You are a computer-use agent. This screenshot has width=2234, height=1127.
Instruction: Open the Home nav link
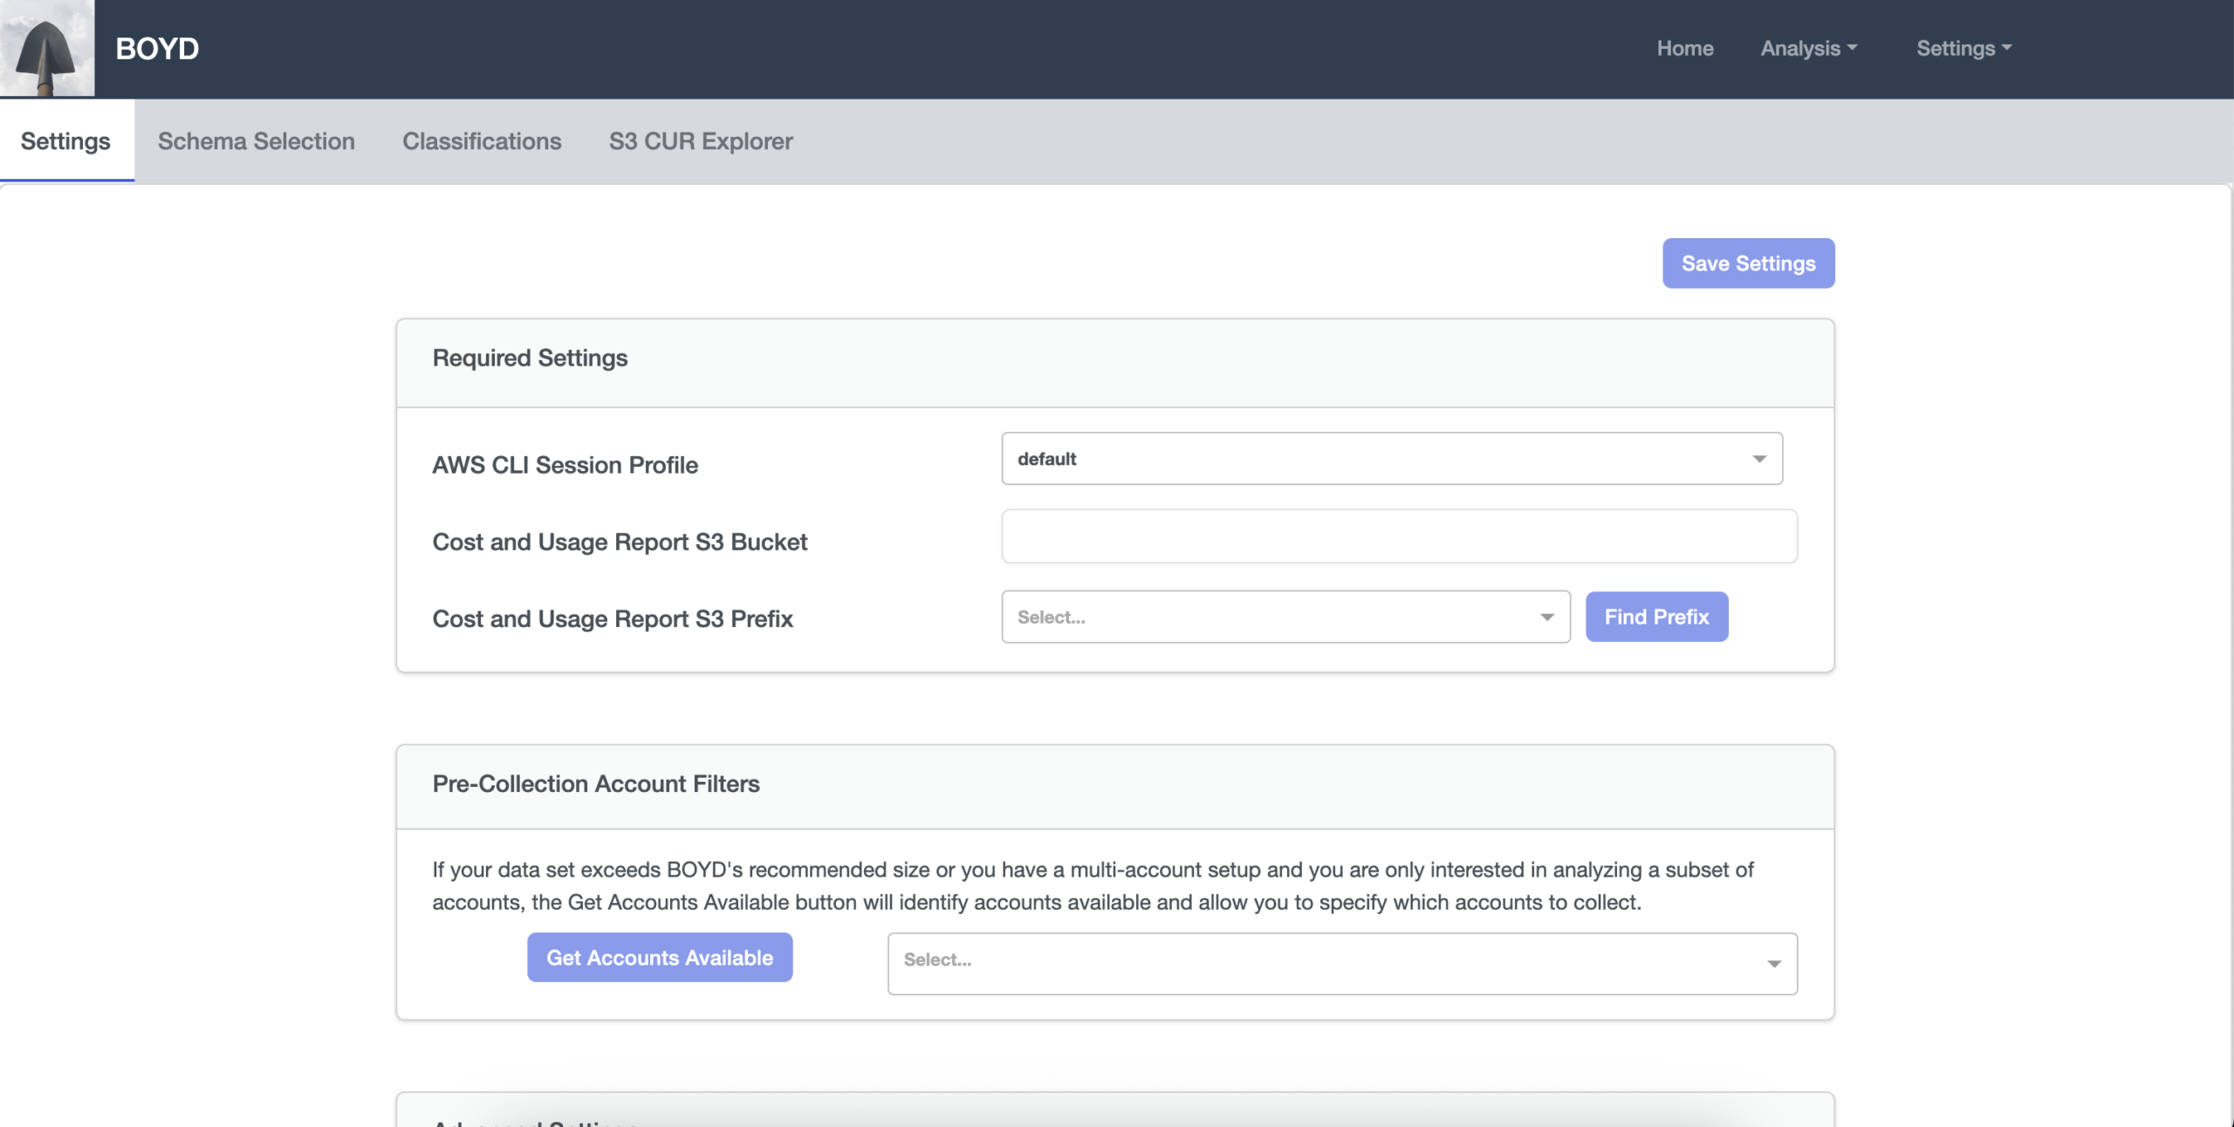pos(1684,49)
